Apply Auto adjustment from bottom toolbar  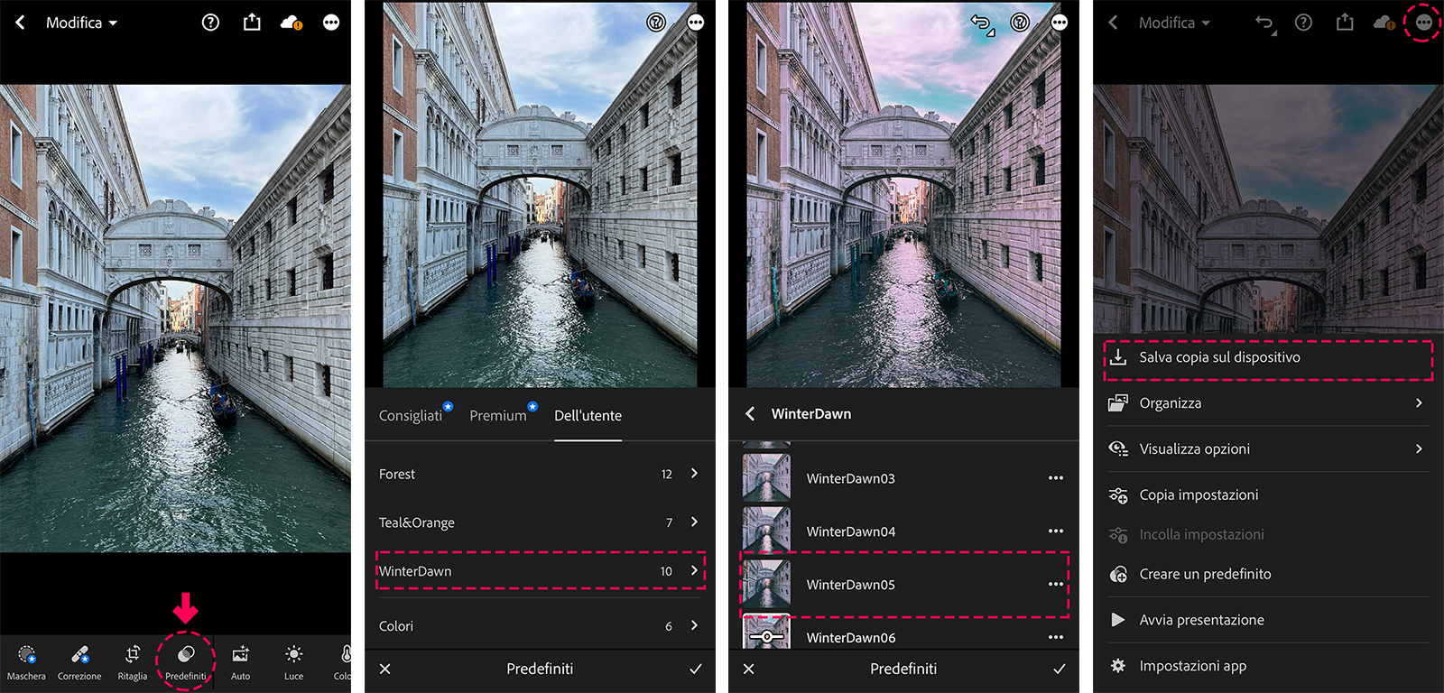(240, 662)
